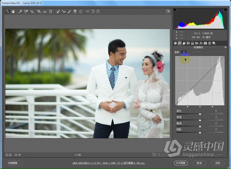Open the Presets panel tab
231x169 pixels.
[210, 43]
